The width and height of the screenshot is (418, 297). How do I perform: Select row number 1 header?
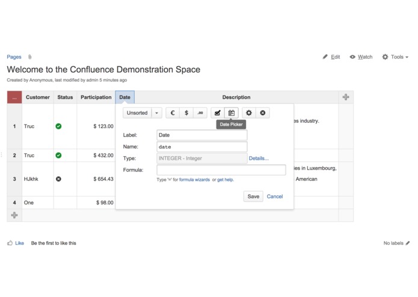[14, 126]
